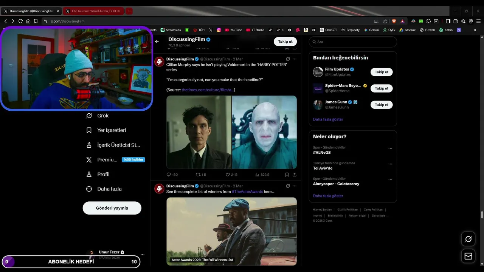
Task: Open more options on the Actor Awards post
Action: (x=295, y=186)
